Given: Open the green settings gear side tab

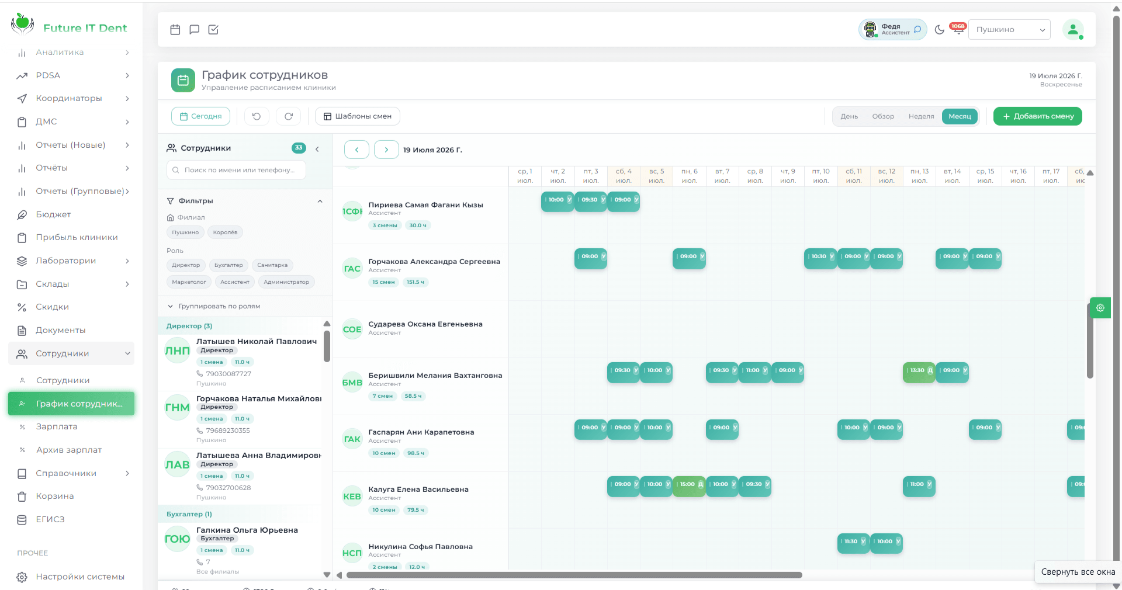Looking at the screenshot, I should [x=1100, y=308].
